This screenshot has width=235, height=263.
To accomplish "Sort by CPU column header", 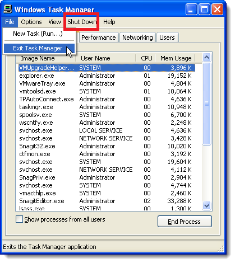I will (146, 58).
